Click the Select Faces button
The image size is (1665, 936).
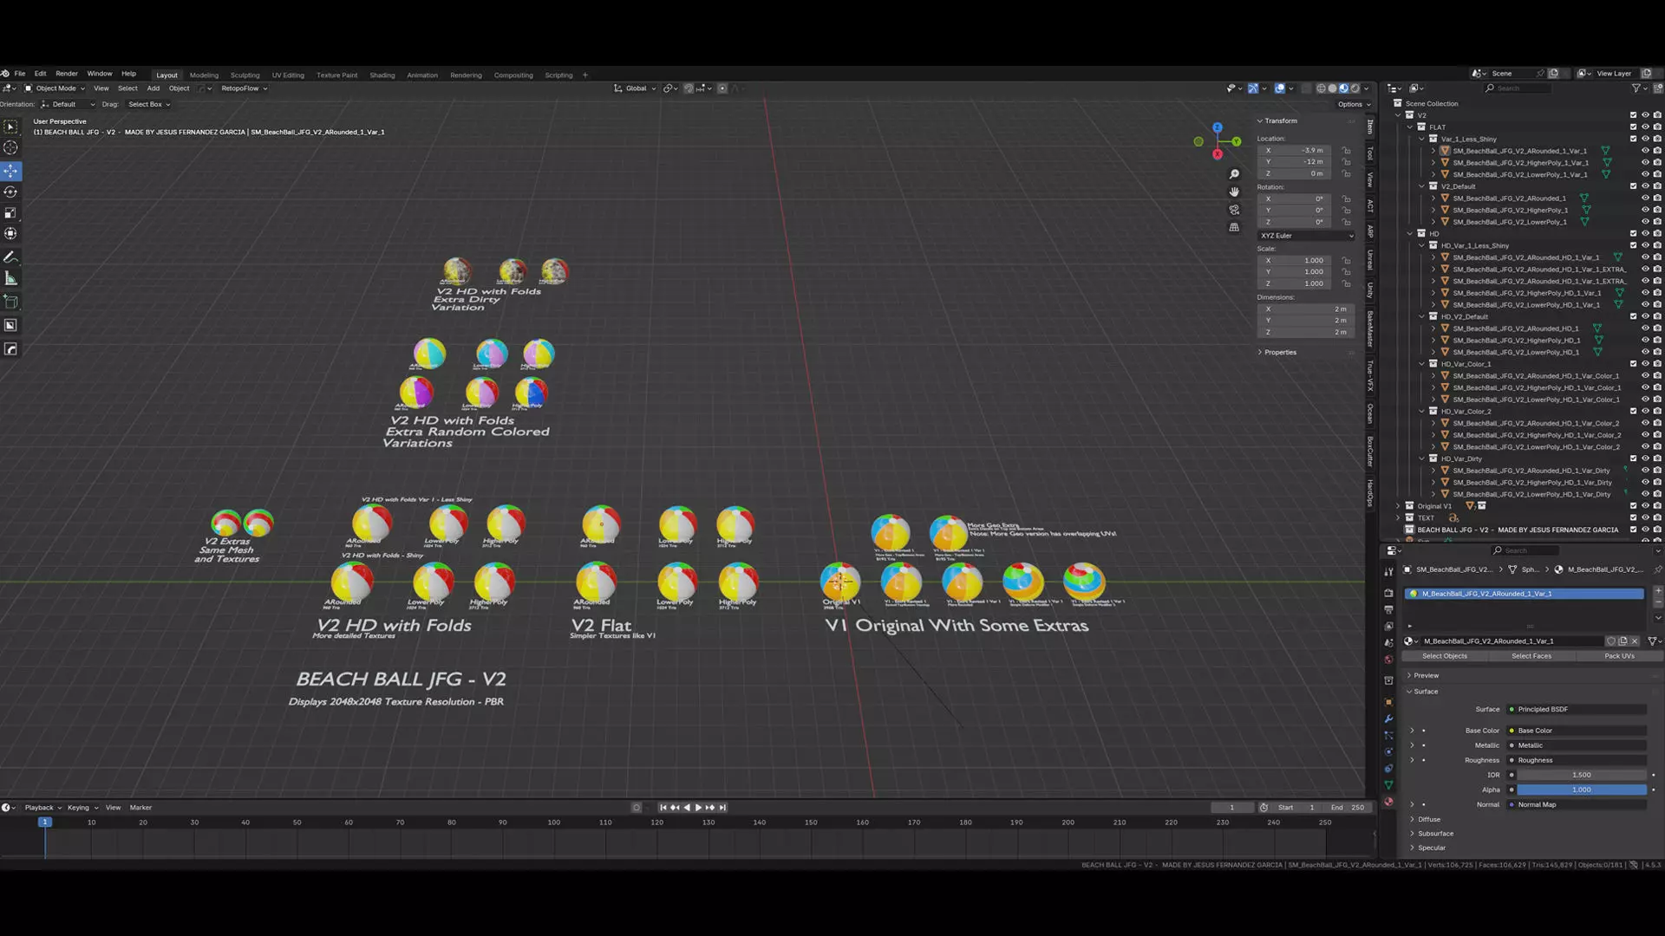1531,656
